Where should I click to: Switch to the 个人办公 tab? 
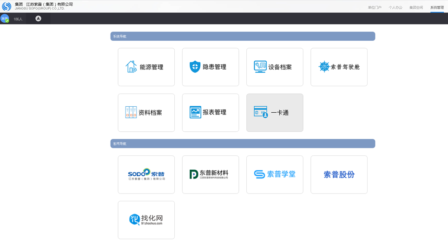coord(395,7)
